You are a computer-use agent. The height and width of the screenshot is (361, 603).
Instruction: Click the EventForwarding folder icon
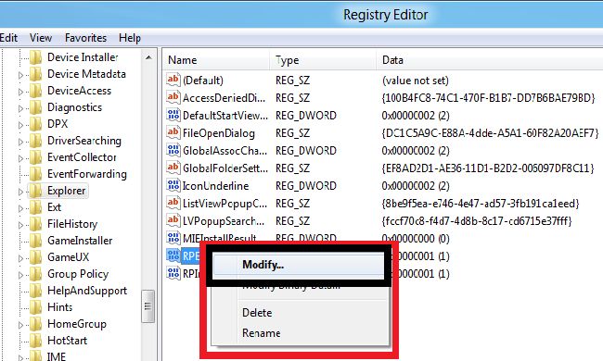[36, 174]
